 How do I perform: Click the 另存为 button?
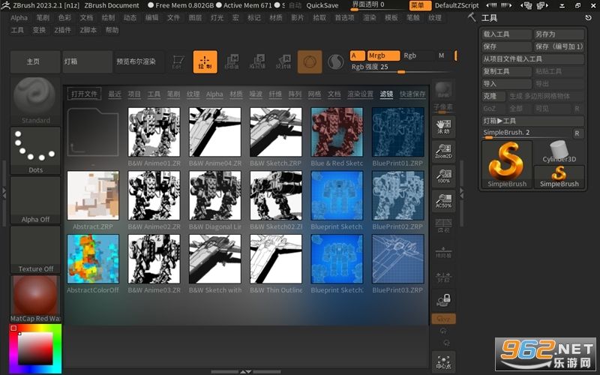[x=559, y=34]
